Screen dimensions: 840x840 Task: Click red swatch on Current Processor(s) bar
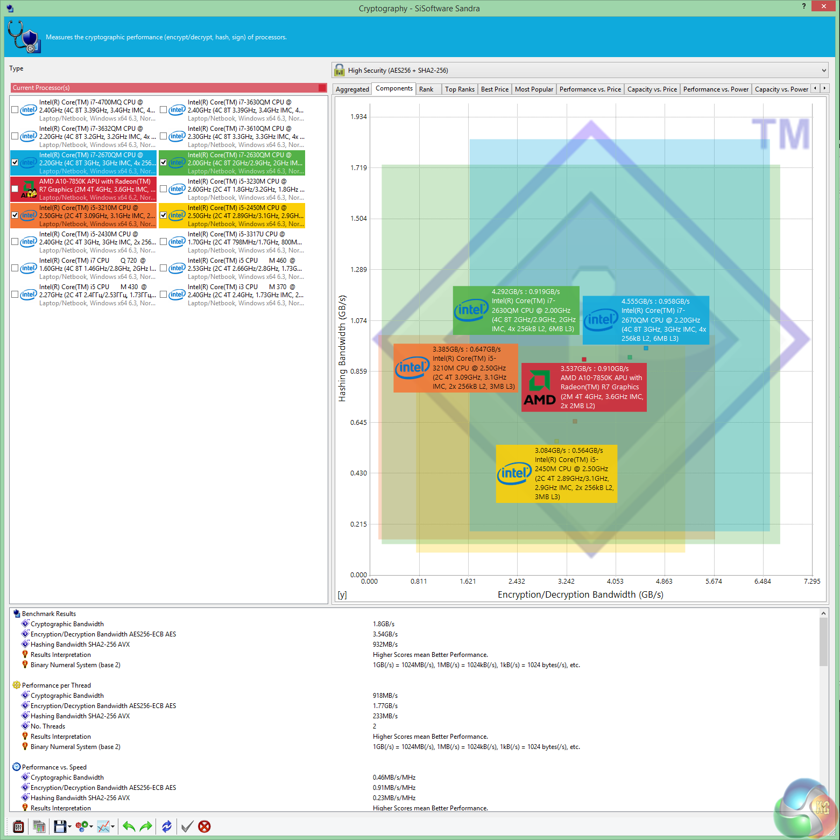click(x=322, y=88)
